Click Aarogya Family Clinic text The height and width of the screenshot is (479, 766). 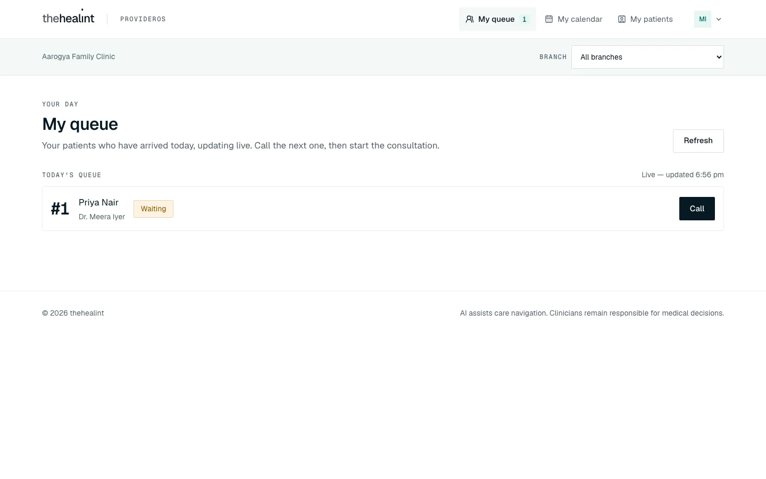pos(78,56)
